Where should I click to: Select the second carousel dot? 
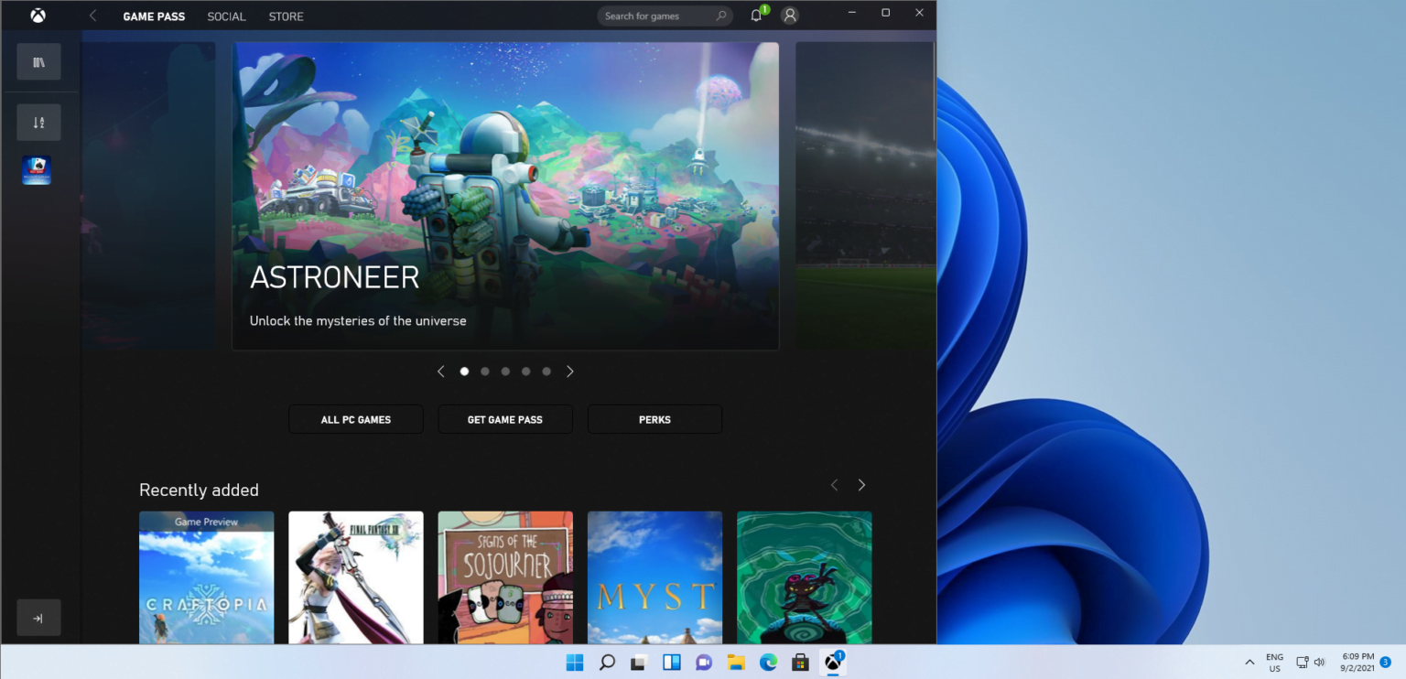point(484,372)
